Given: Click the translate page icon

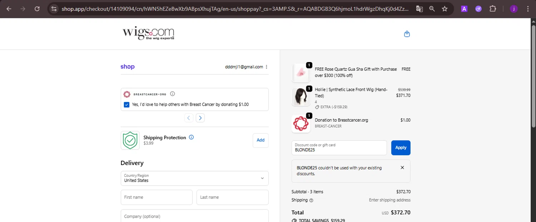Looking at the screenshot, I should (x=420, y=9).
